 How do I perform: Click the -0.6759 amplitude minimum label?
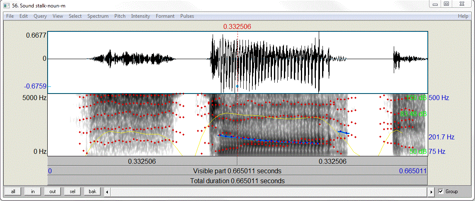pyautogui.click(x=35, y=86)
